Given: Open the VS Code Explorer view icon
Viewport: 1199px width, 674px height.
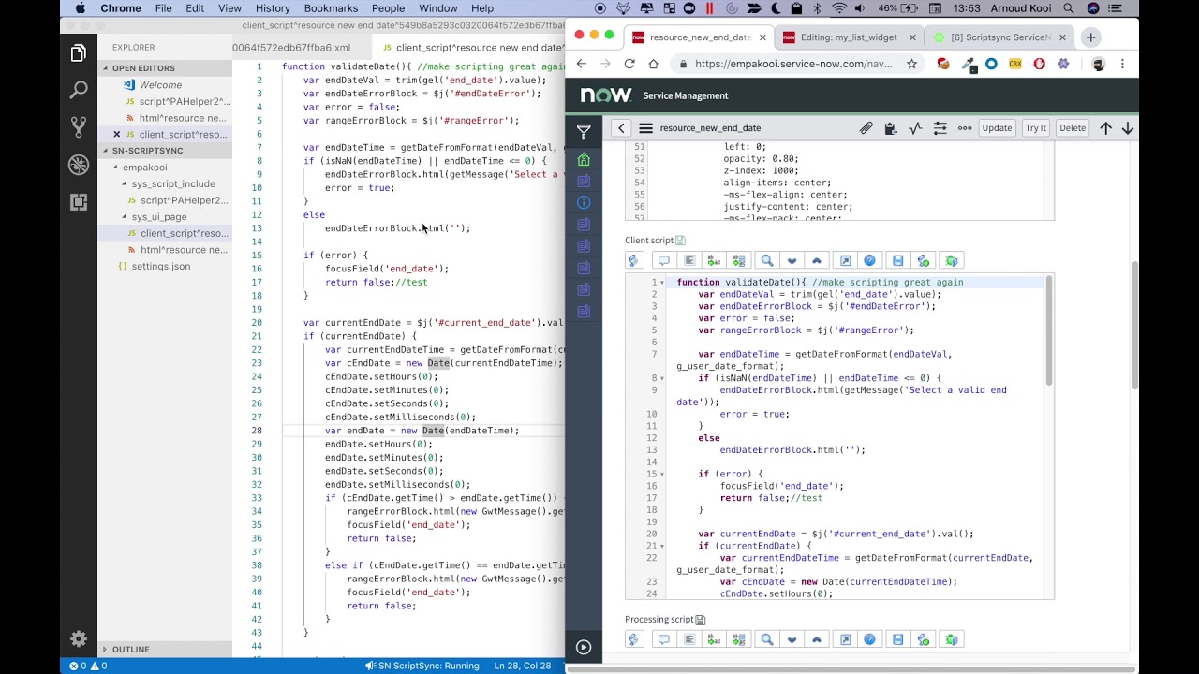Looking at the screenshot, I should [79, 53].
